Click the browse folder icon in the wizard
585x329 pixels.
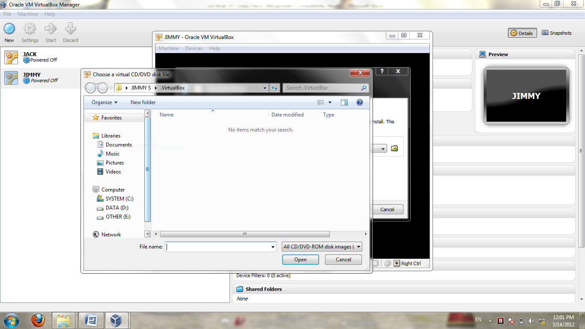pos(394,148)
